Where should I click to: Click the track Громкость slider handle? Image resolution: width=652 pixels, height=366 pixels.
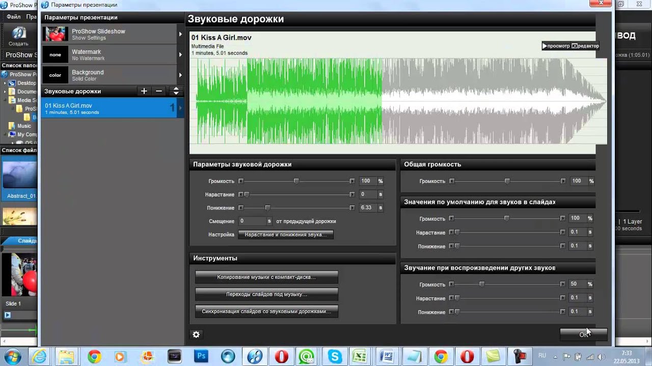pyautogui.click(x=296, y=181)
